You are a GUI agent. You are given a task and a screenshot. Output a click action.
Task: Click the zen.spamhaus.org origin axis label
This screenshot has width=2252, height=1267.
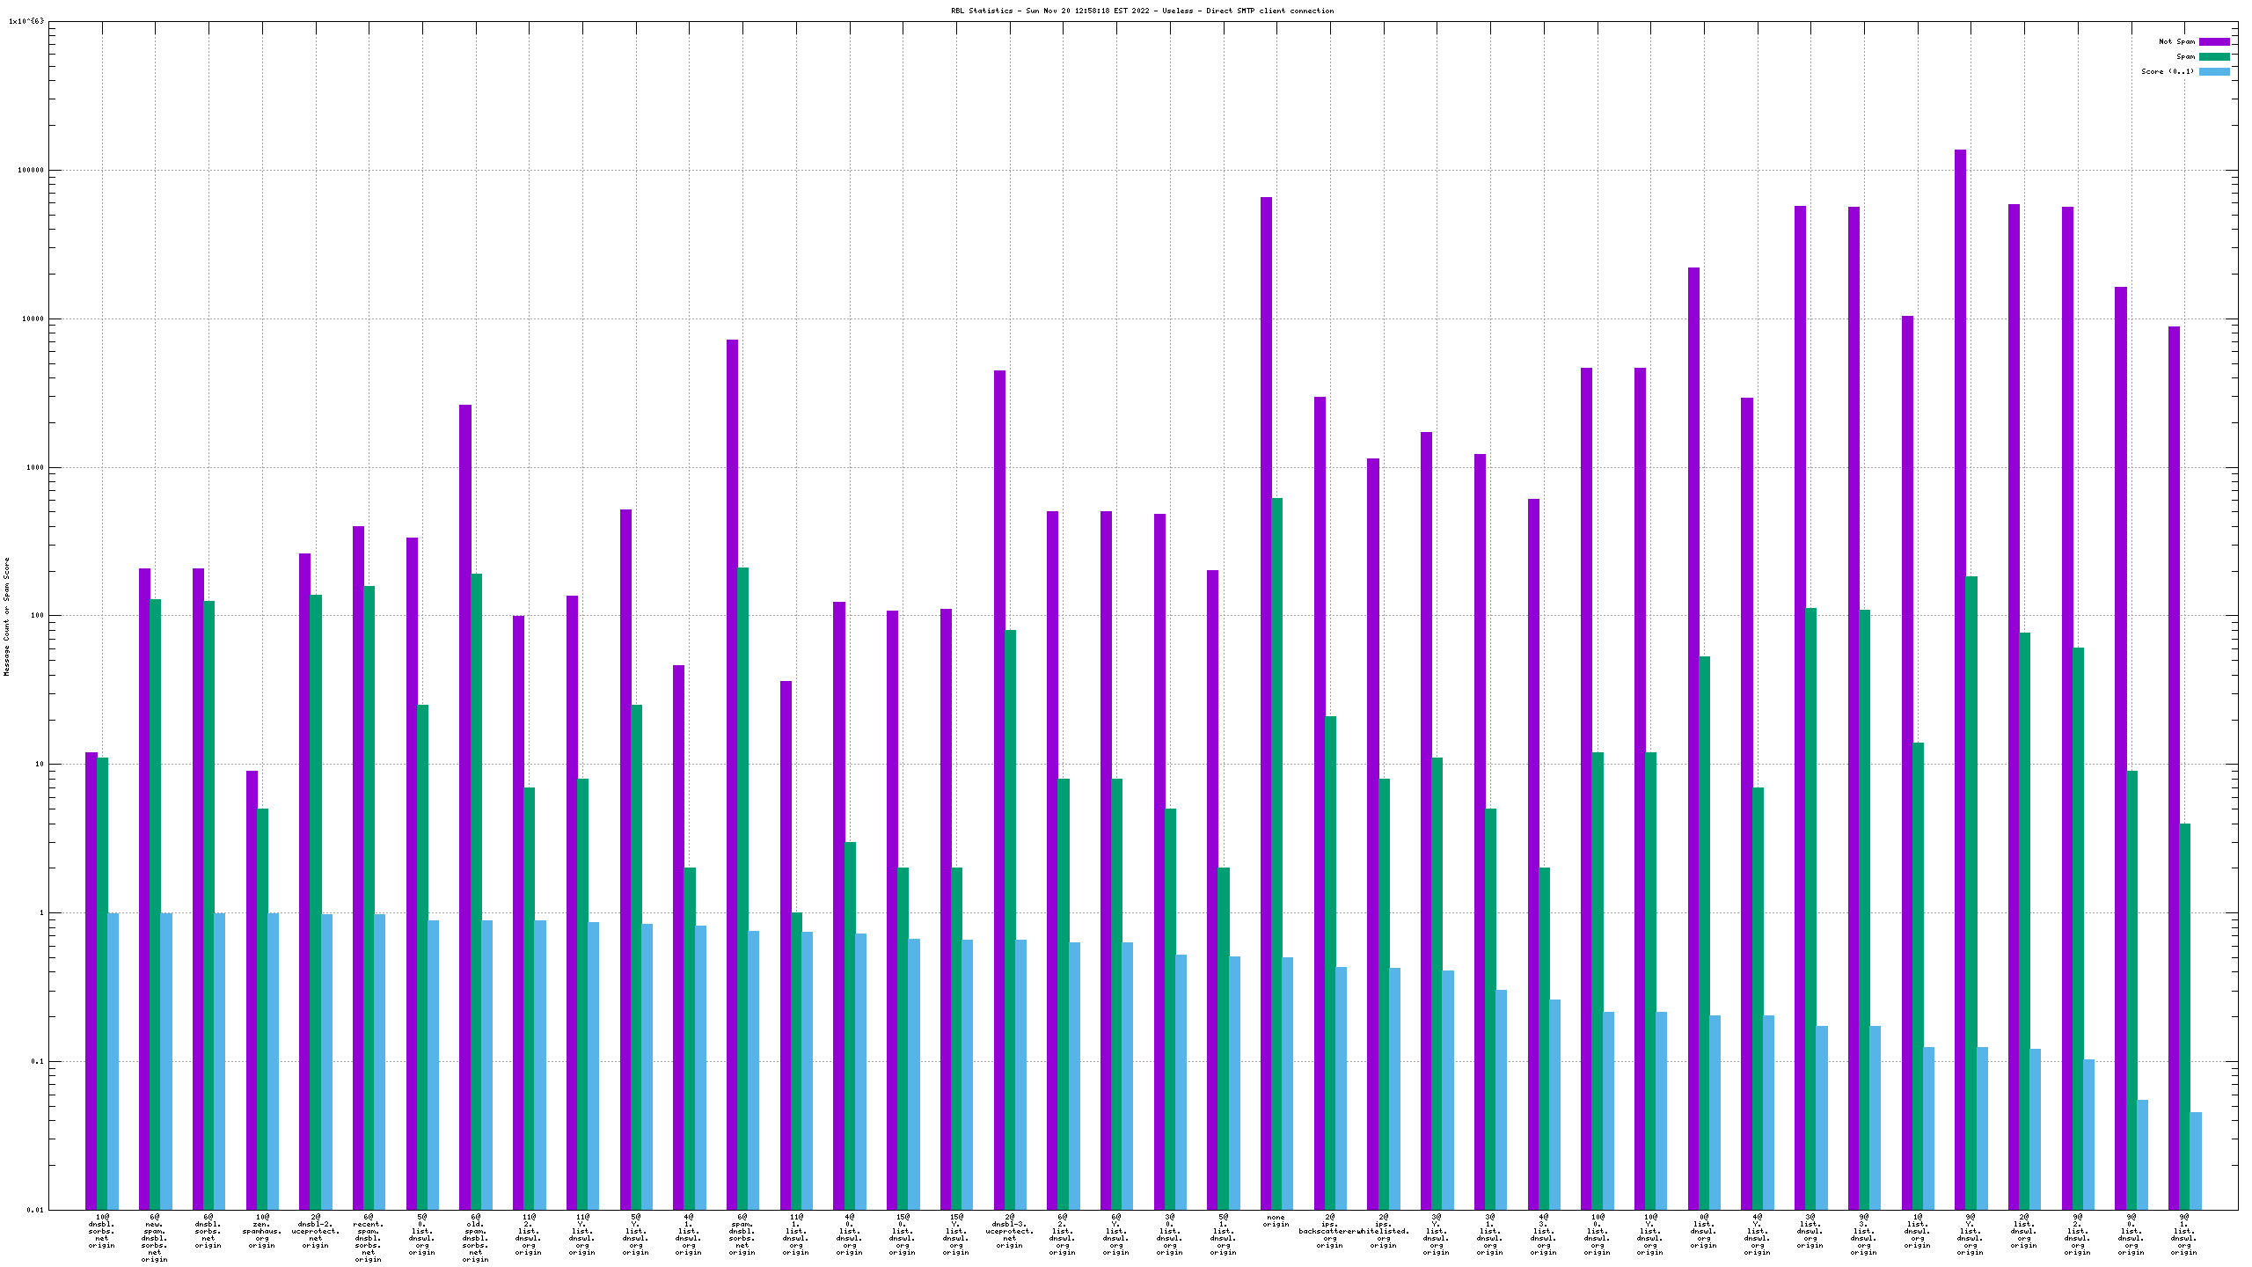click(261, 1231)
